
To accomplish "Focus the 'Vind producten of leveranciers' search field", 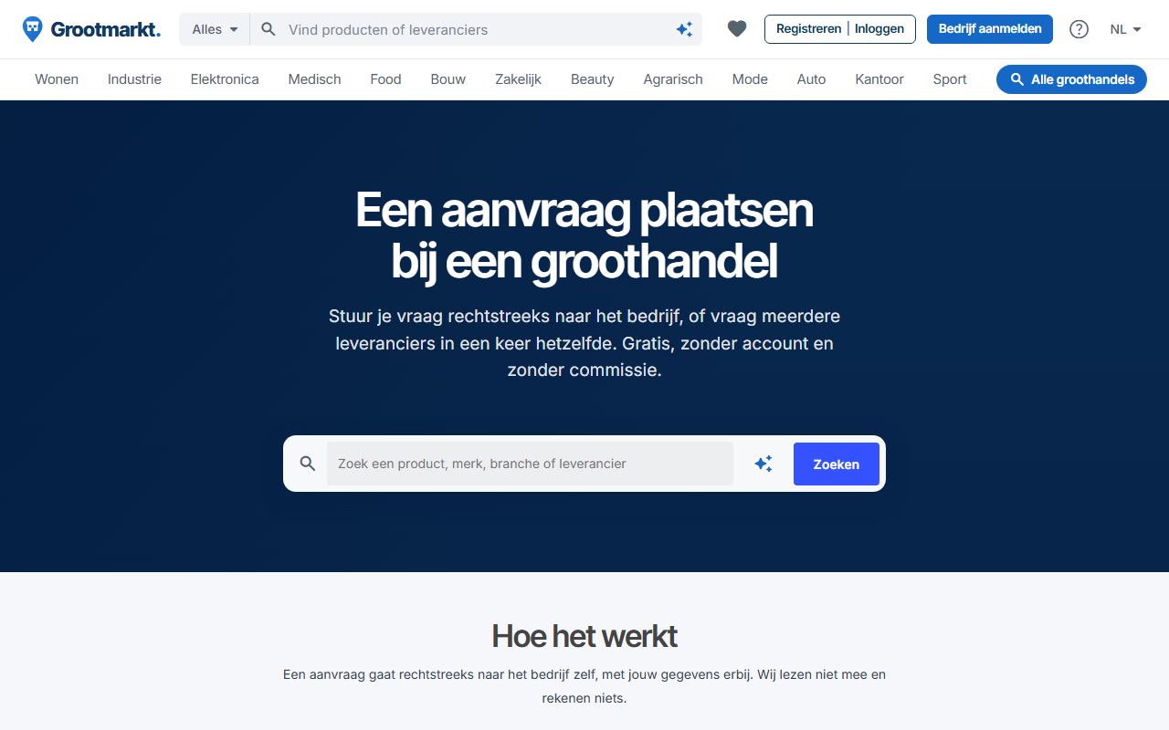I will click(478, 29).
